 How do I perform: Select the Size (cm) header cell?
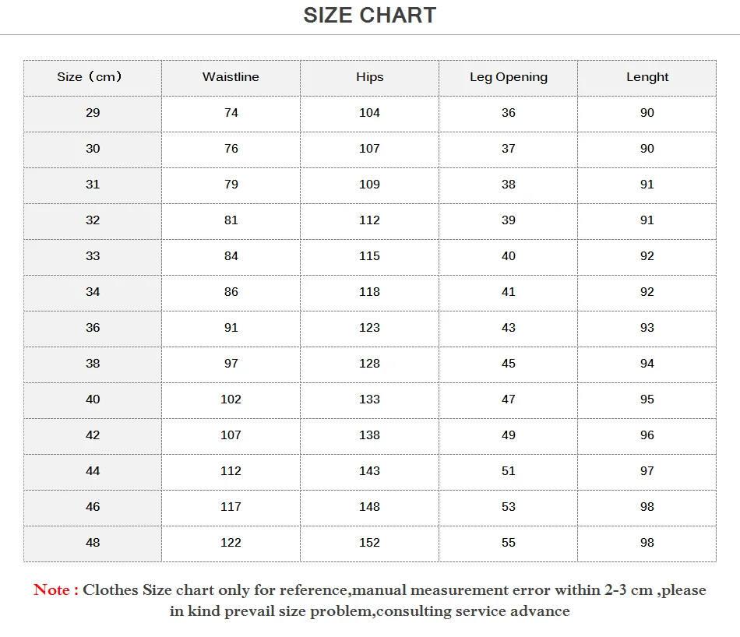coord(90,77)
